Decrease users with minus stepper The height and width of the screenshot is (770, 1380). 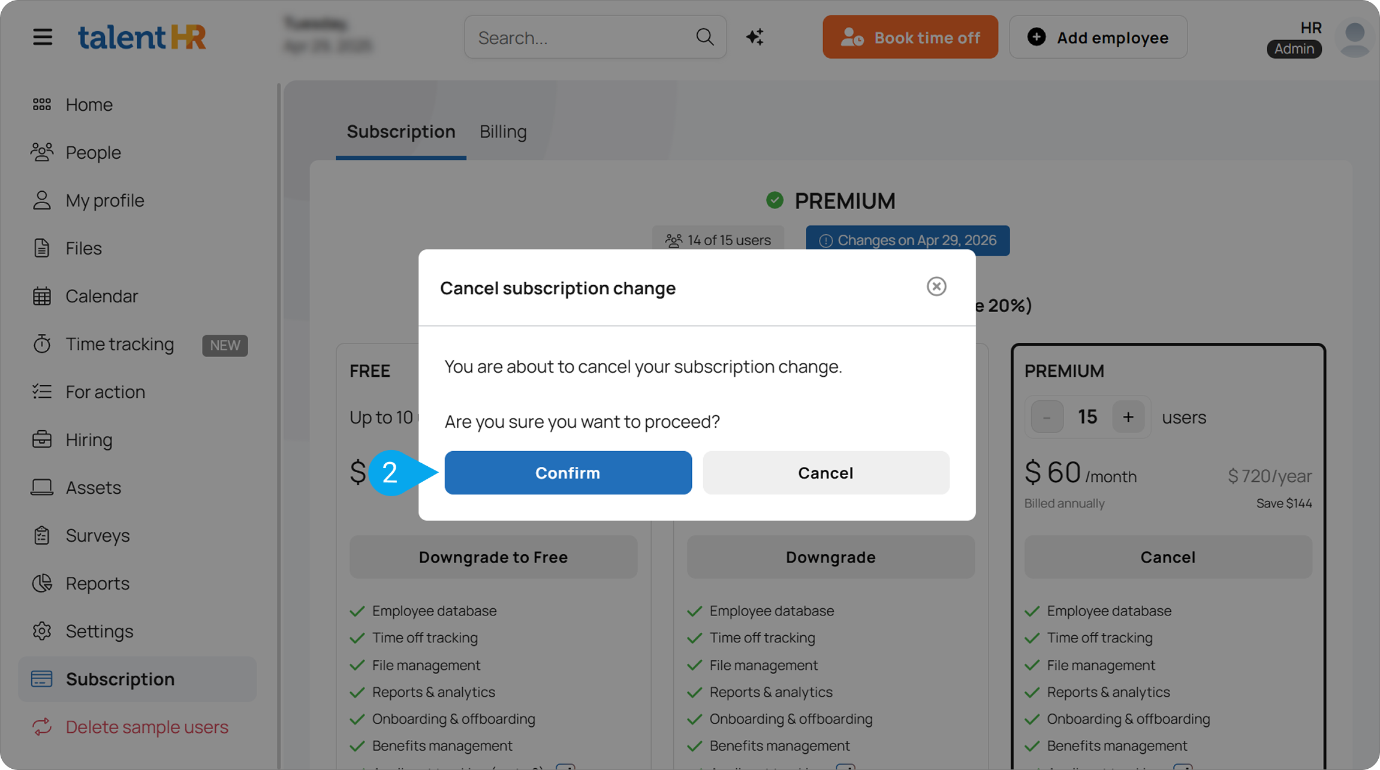[1047, 417]
